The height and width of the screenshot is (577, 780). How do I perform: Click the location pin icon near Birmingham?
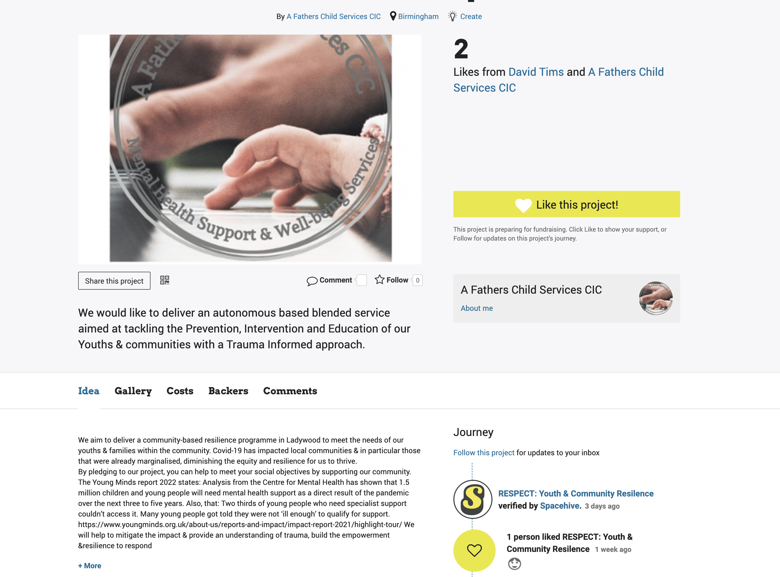(393, 16)
